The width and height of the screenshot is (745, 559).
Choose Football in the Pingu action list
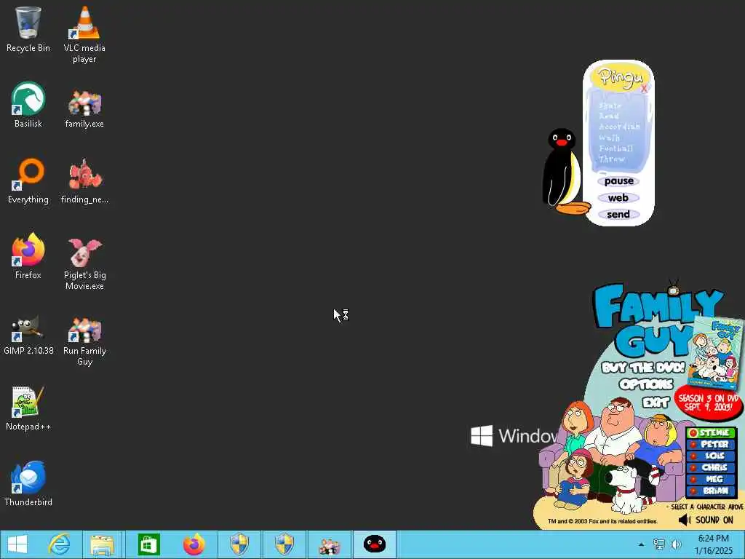point(615,148)
